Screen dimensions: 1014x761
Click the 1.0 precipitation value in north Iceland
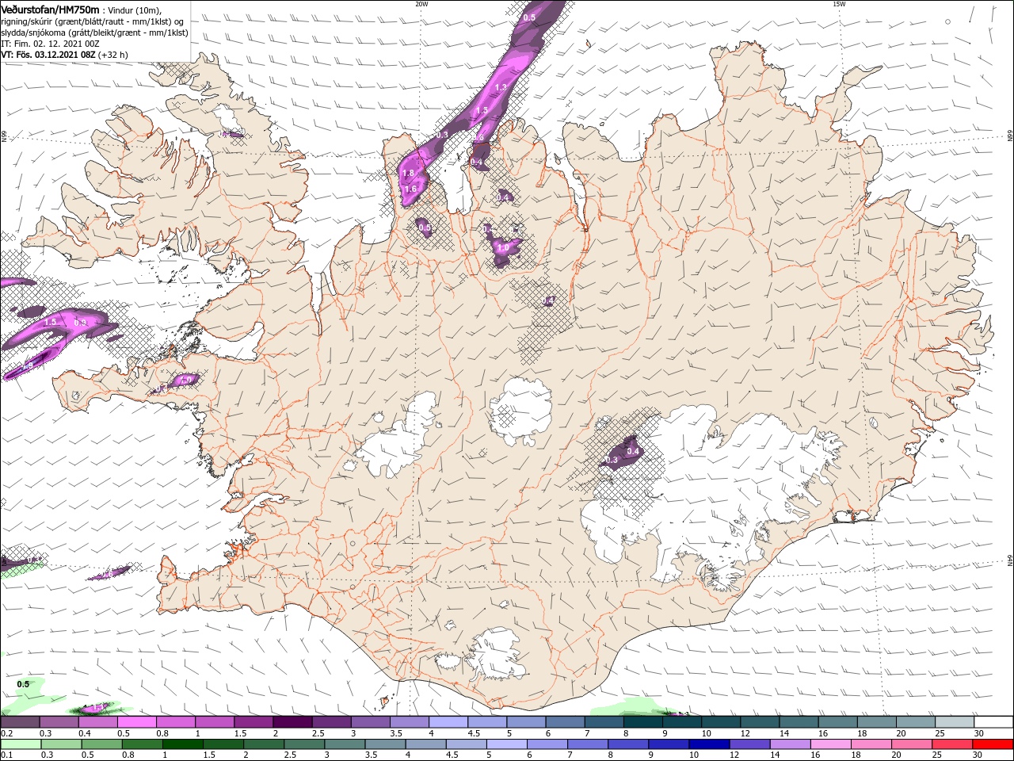point(502,247)
